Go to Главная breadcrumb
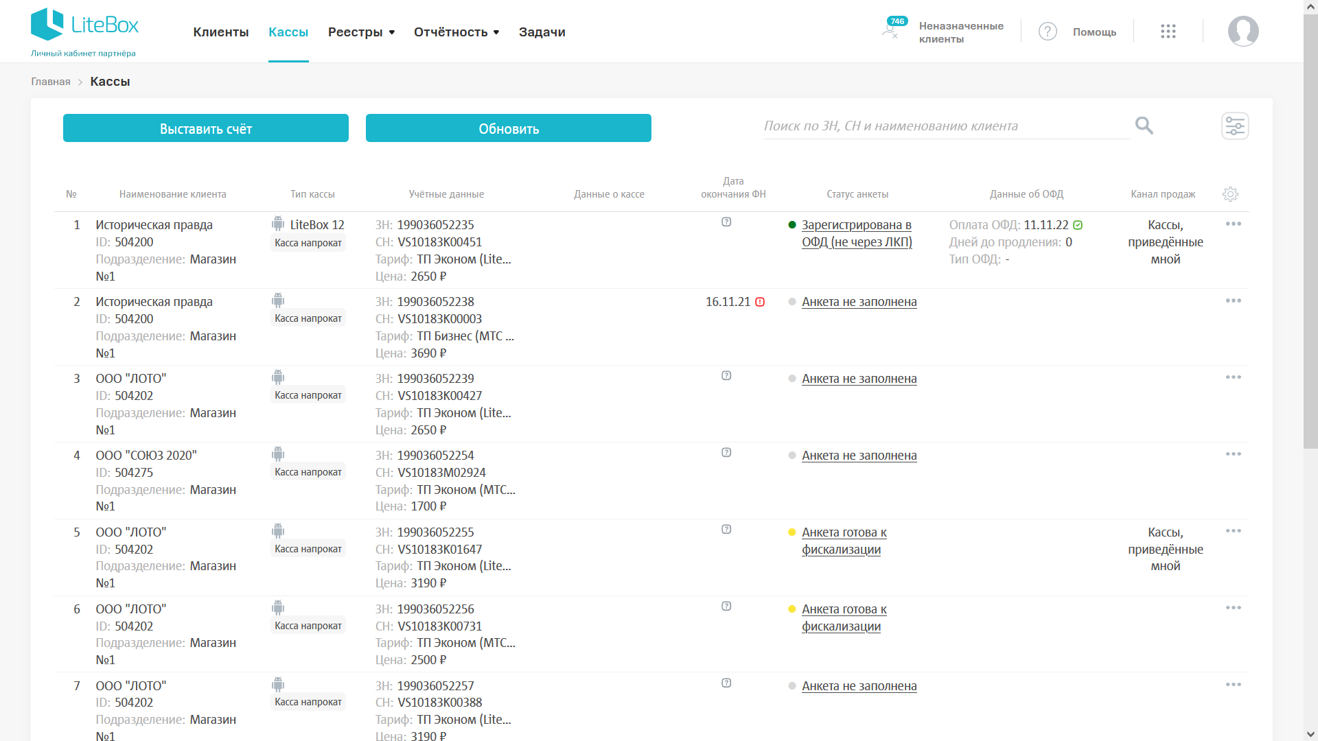Screen dimensions: 1318x741 (x=51, y=82)
